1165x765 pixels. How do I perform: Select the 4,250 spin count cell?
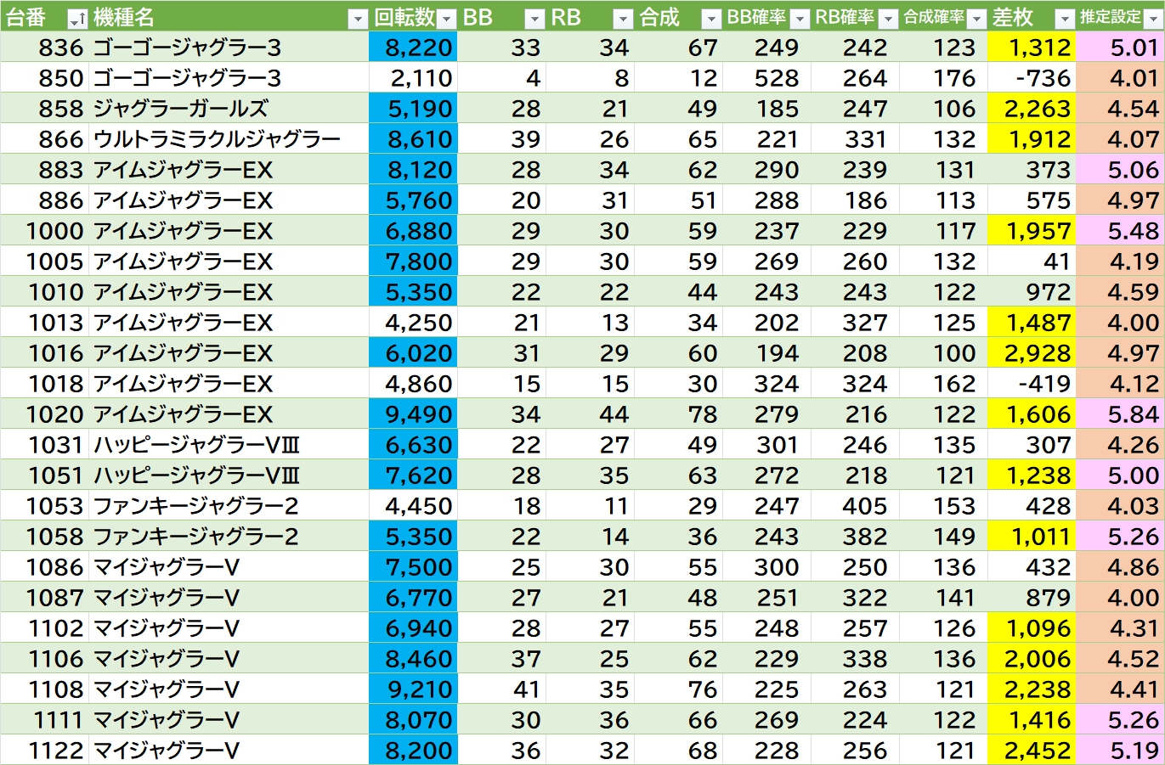(413, 323)
